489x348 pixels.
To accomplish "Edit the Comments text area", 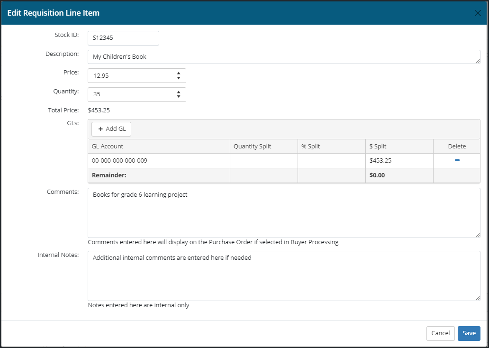I will click(283, 212).
